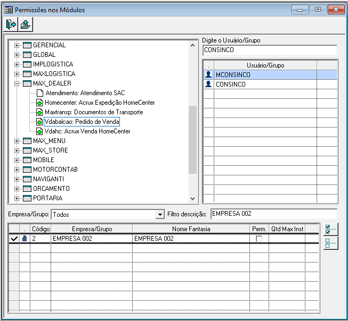The height and width of the screenshot is (321, 348).
Task: Click green icon of Vdahc Acrux Venda HomeCenter
Action: tap(39, 131)
